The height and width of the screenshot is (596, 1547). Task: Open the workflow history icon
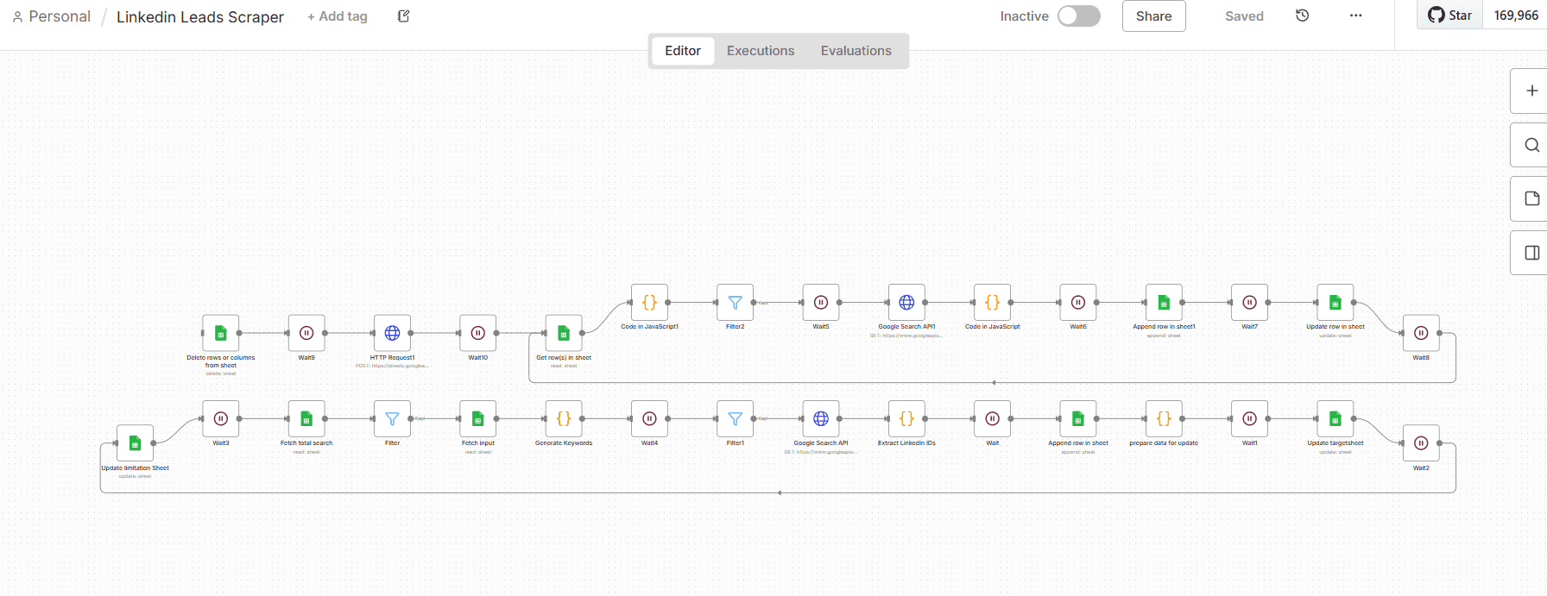(x=1303, y=16)
